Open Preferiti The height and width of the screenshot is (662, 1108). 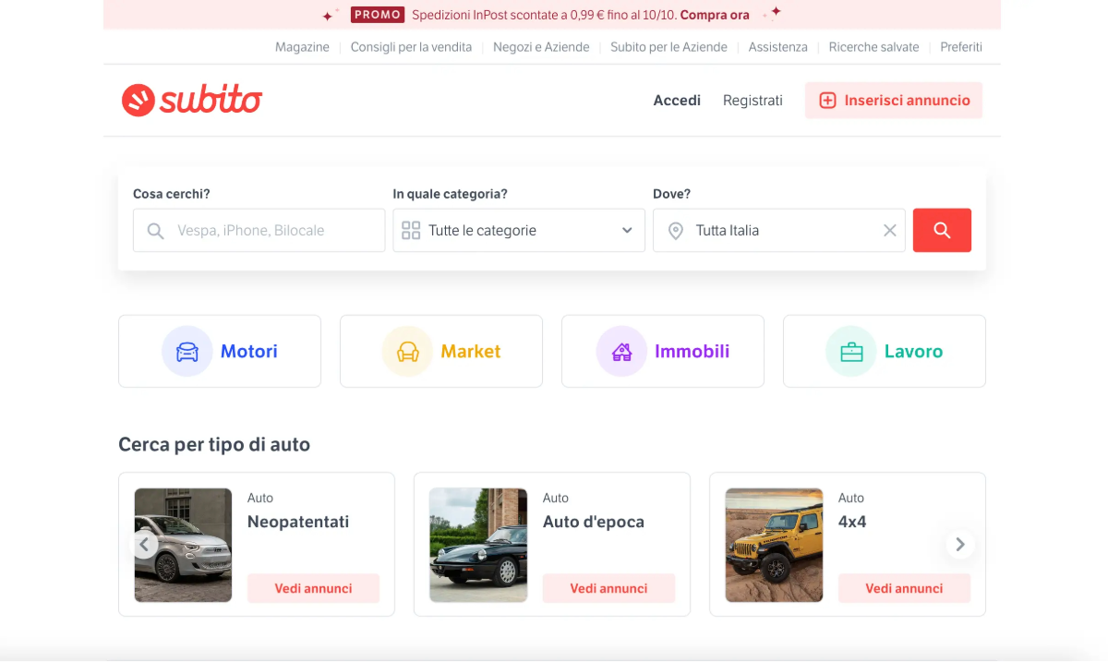coord(961,47)
